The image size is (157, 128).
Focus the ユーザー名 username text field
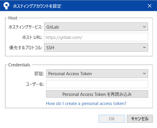click(x=97, y=84)
